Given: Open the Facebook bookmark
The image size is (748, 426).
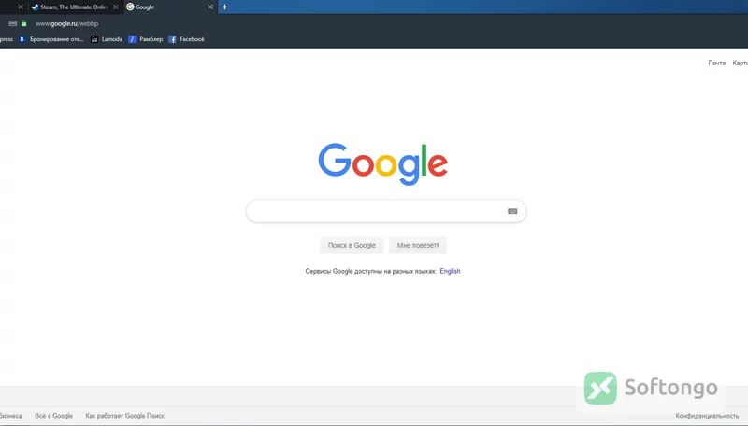Looking at the screenshot, I should (187, 39).
